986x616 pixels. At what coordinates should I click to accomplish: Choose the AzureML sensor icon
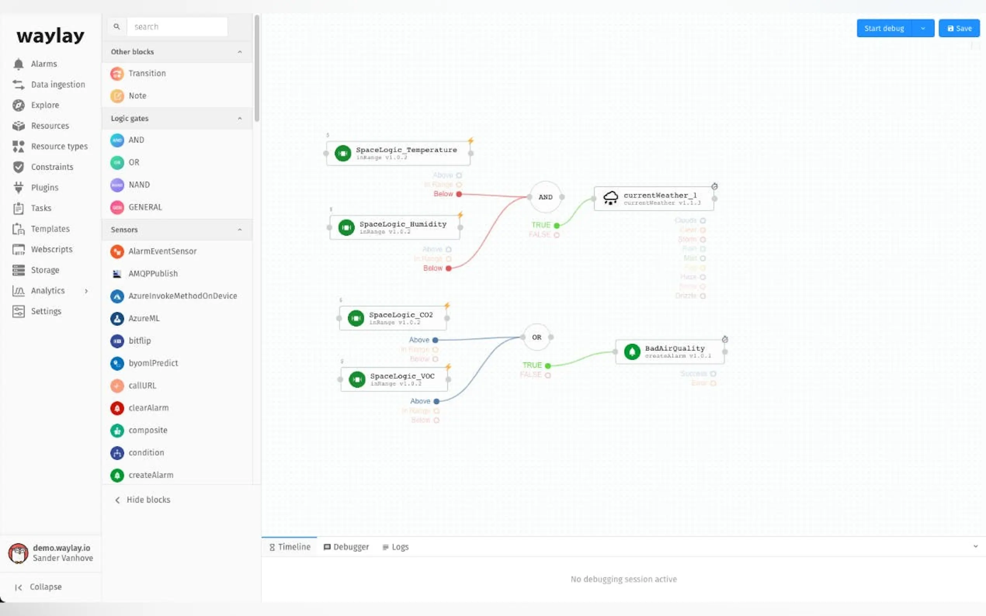(x=117, y=318)
